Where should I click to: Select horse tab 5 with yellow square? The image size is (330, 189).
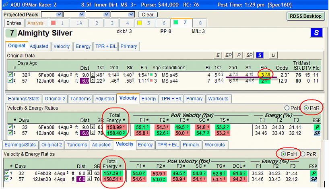[x=145, y=23]
